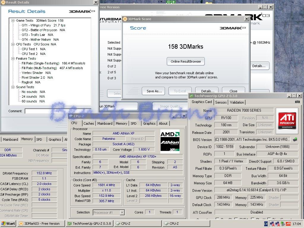Click Details... button in 3DMark03 main window
The width and height of the screenshot is (304, 228).
click(259, 66)
